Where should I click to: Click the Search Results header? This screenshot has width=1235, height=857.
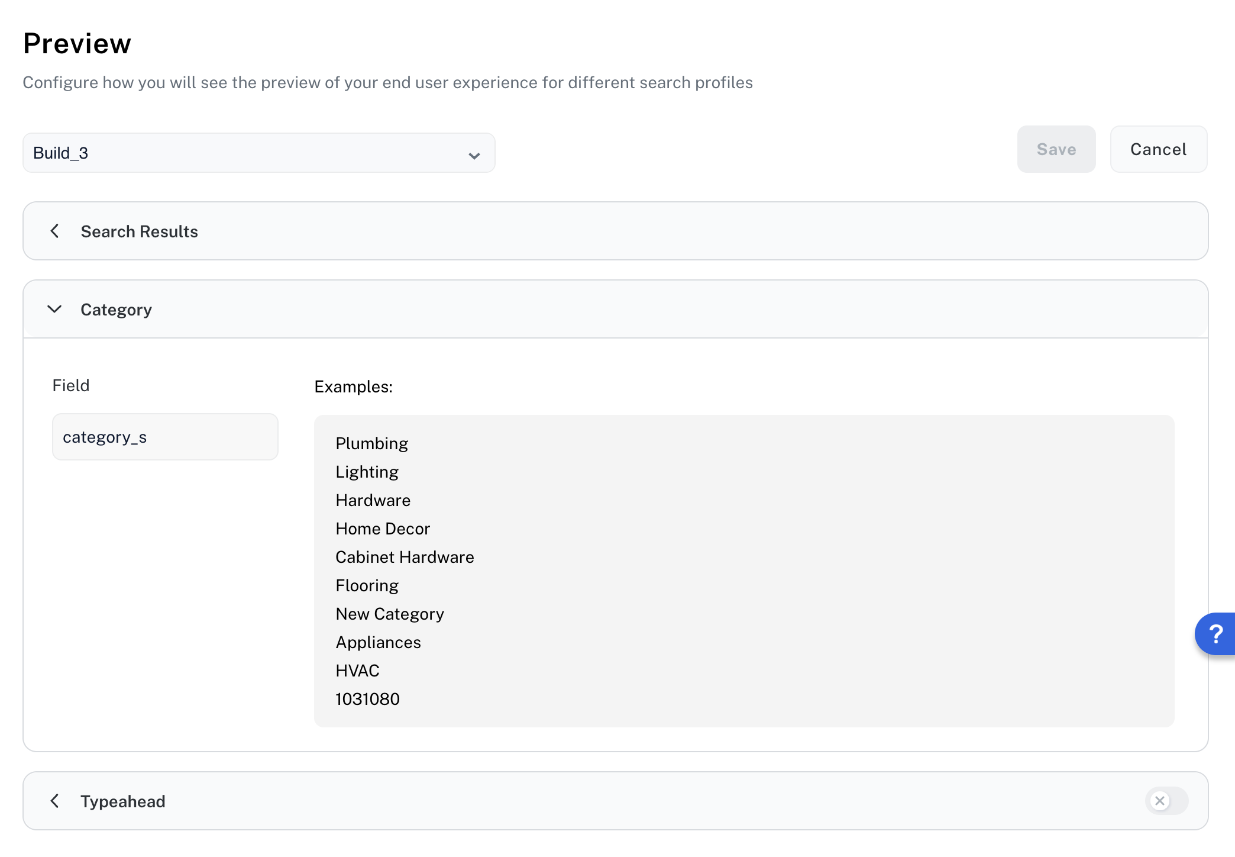tap(140, 231)
